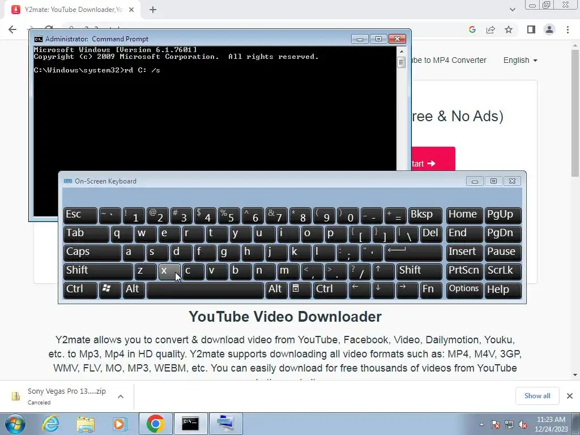580x435 pixels.
Task: Click the network tray icon
Action: tap(509, 424)
